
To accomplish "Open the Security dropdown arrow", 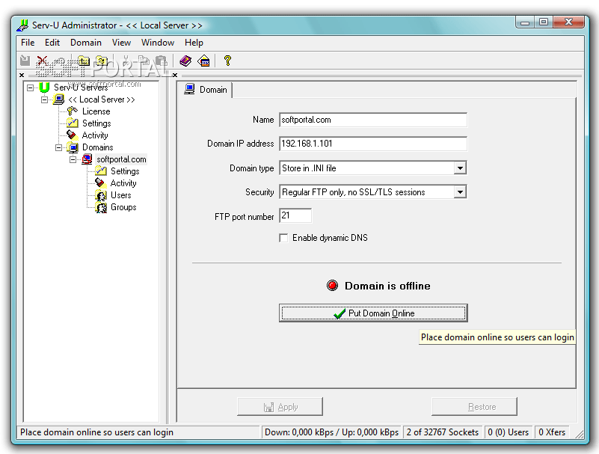I will [x=461, y=191].
